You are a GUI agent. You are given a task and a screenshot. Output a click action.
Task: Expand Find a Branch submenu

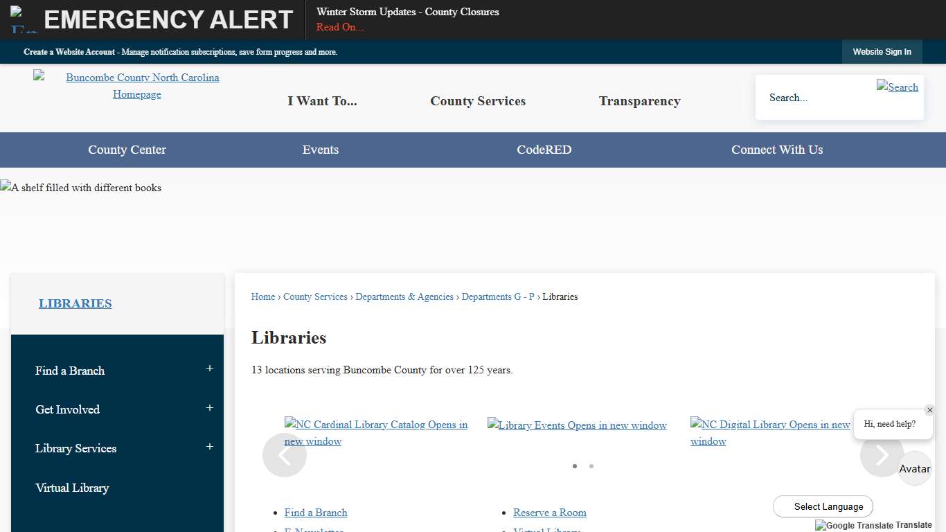coord(210,369)
